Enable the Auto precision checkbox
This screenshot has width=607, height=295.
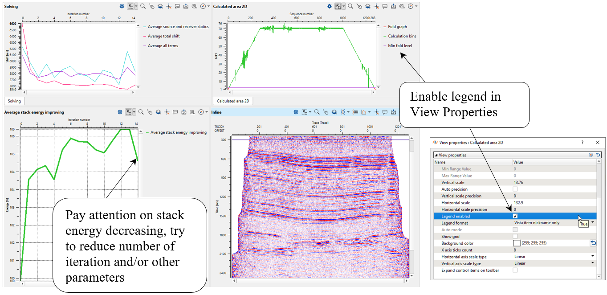(x=515, y=189)
